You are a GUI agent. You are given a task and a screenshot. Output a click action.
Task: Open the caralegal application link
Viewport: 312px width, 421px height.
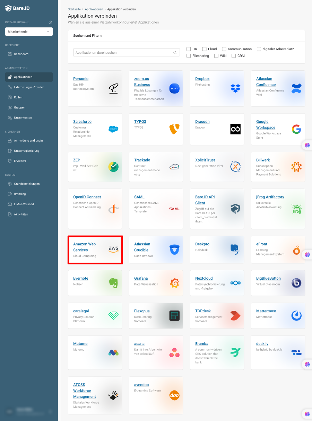[81, 311]
